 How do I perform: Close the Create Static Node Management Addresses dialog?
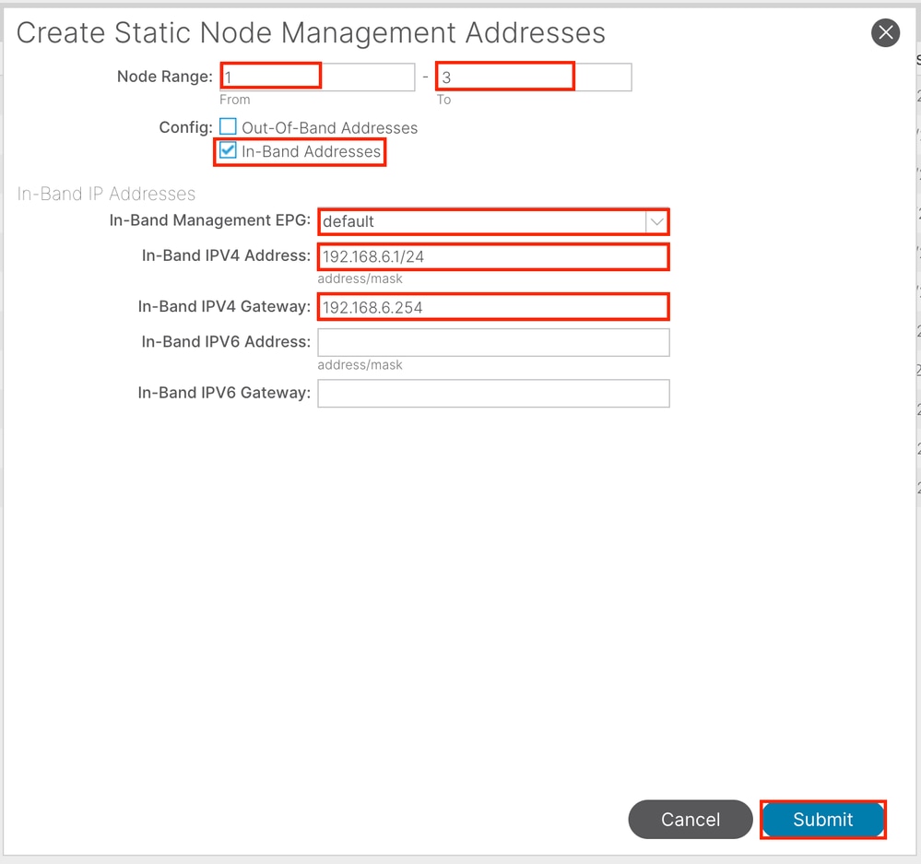click(x=885, y=33)
